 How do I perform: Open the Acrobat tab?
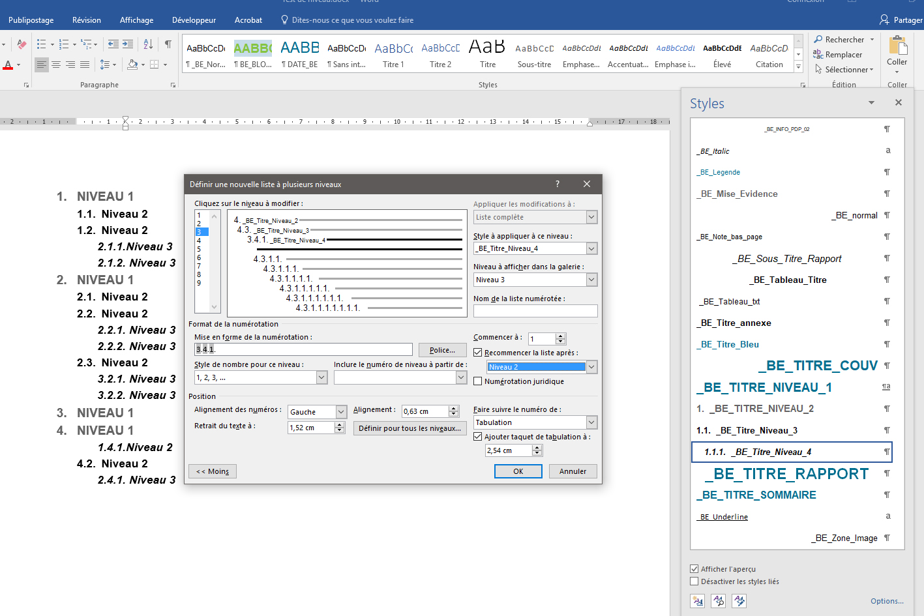tap(248, 20)
